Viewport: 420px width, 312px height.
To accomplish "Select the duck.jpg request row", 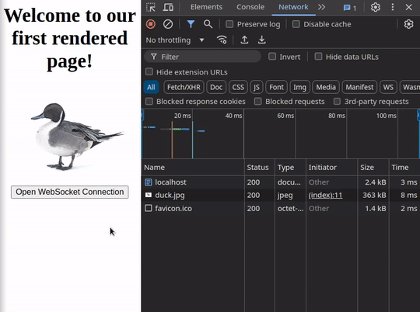I will [281, 195].
